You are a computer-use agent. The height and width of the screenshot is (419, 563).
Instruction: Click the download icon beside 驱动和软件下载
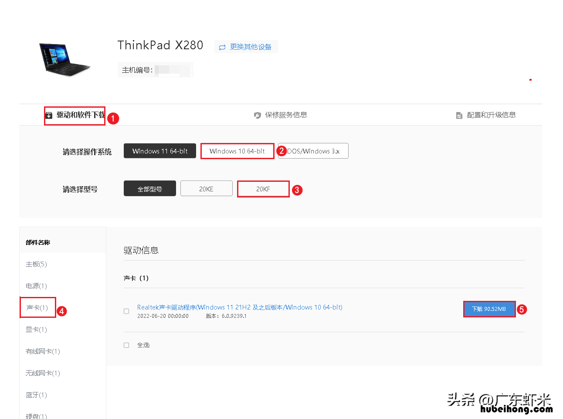click(x=49, y=116)
